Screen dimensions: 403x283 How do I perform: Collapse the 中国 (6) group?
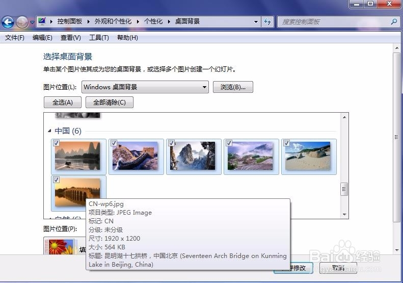click(49, 131)
